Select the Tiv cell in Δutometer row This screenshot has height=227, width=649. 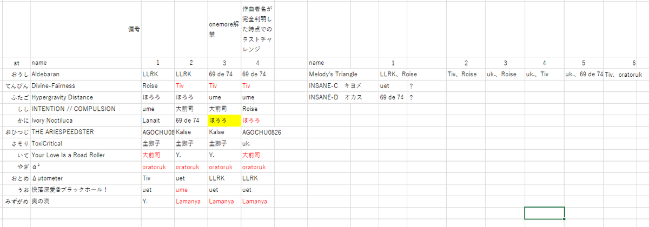[157, 178]
